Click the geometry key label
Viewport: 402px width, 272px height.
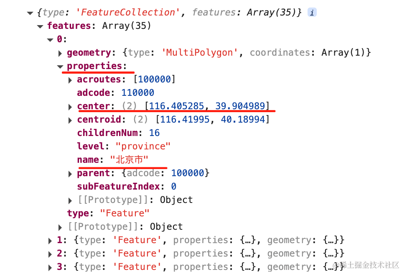89,53
